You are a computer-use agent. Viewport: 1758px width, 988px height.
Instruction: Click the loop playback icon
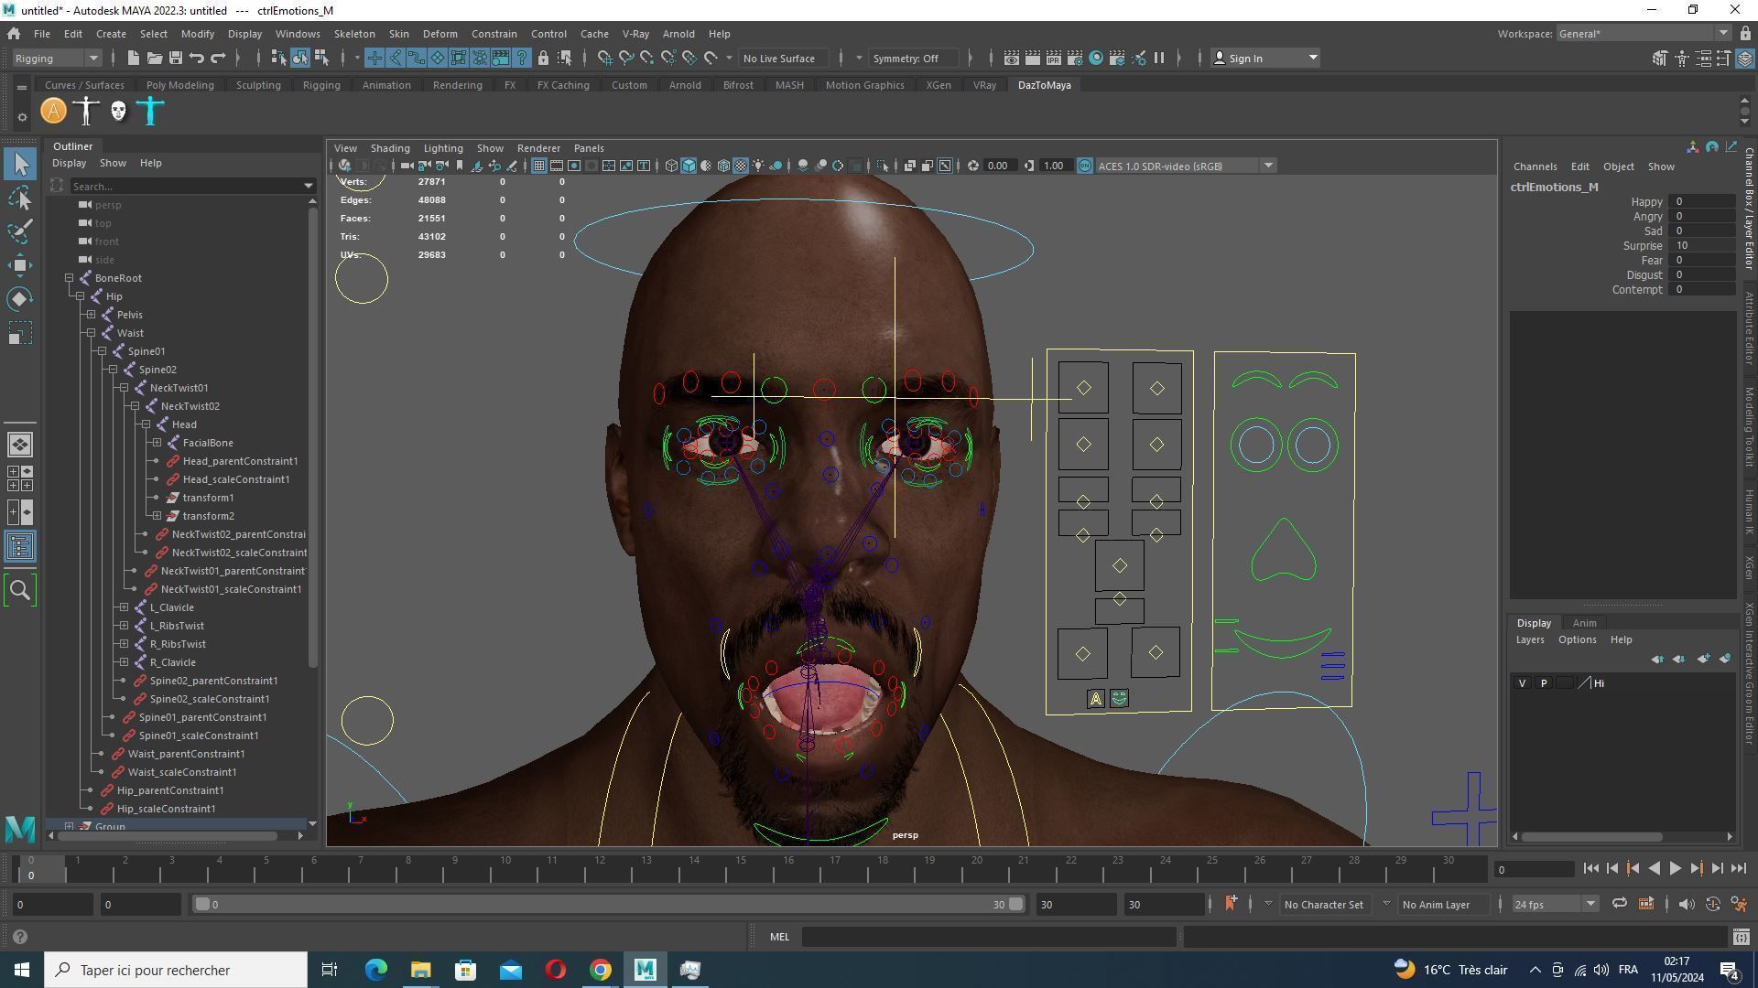pos(1619,904)
